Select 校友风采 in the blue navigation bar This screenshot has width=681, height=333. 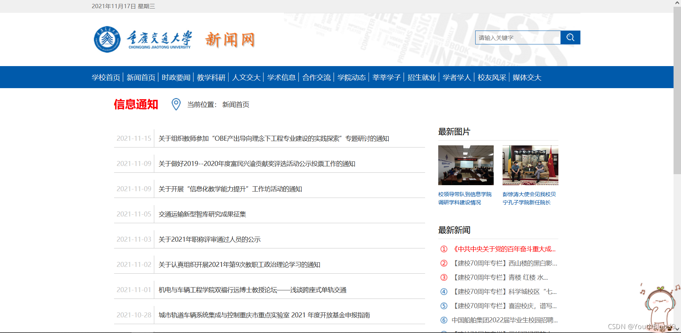[x=492, y=77]
